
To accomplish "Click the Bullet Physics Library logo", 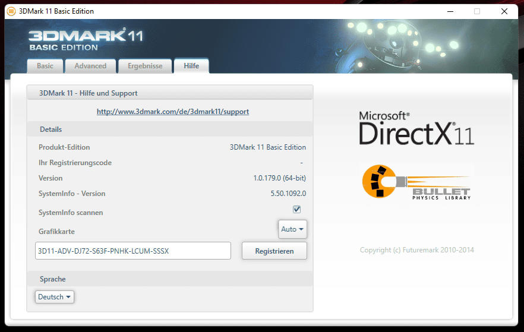I will [x=416, y=182].
